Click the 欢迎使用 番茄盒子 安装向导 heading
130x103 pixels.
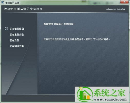59,24
